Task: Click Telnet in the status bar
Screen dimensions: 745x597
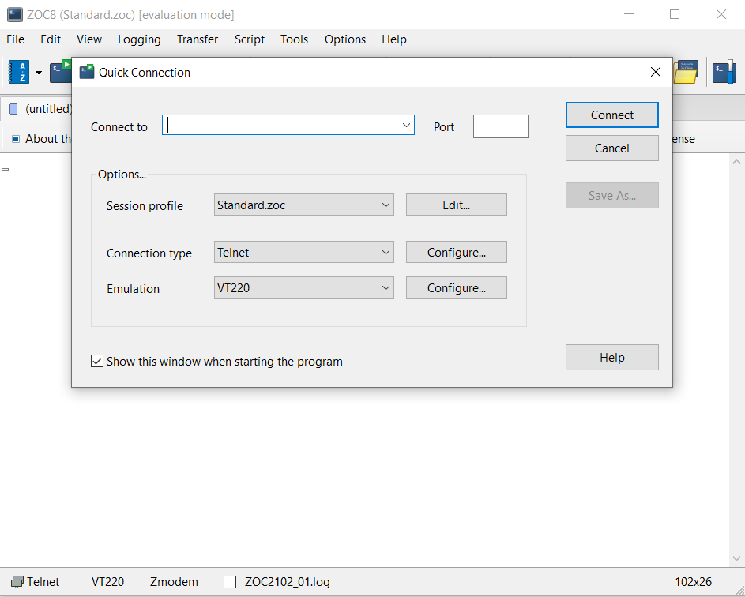Action: tap(43, 582)
